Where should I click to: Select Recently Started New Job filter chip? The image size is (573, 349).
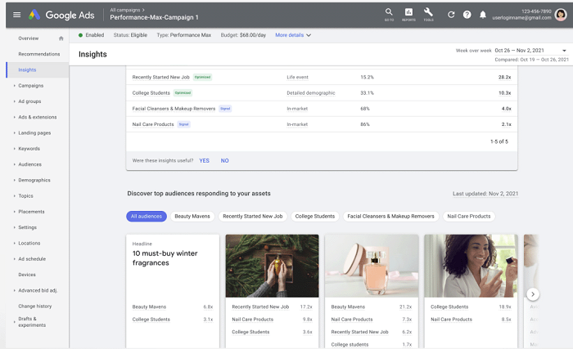click(x=252, y=216)
